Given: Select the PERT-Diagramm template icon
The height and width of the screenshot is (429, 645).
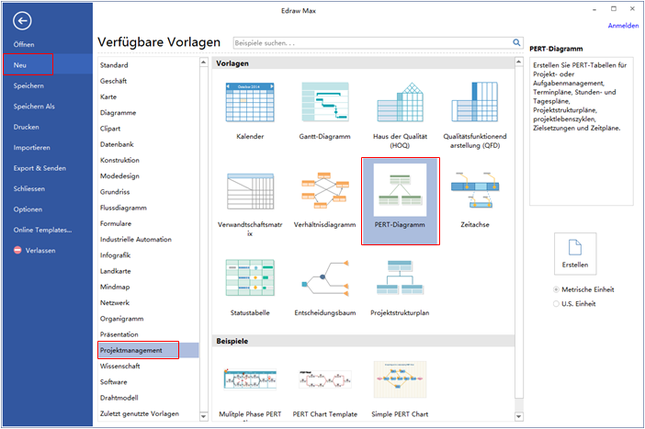Looking at the screenshot, I should tap(401, 190).
